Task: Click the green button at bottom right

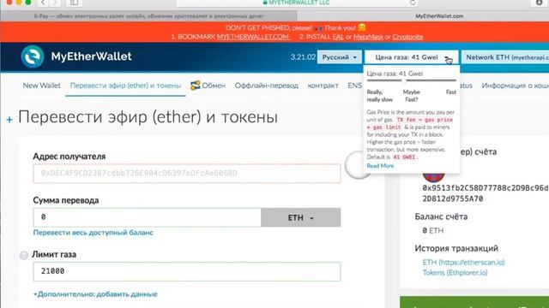Action: click(x=474, y=302)
